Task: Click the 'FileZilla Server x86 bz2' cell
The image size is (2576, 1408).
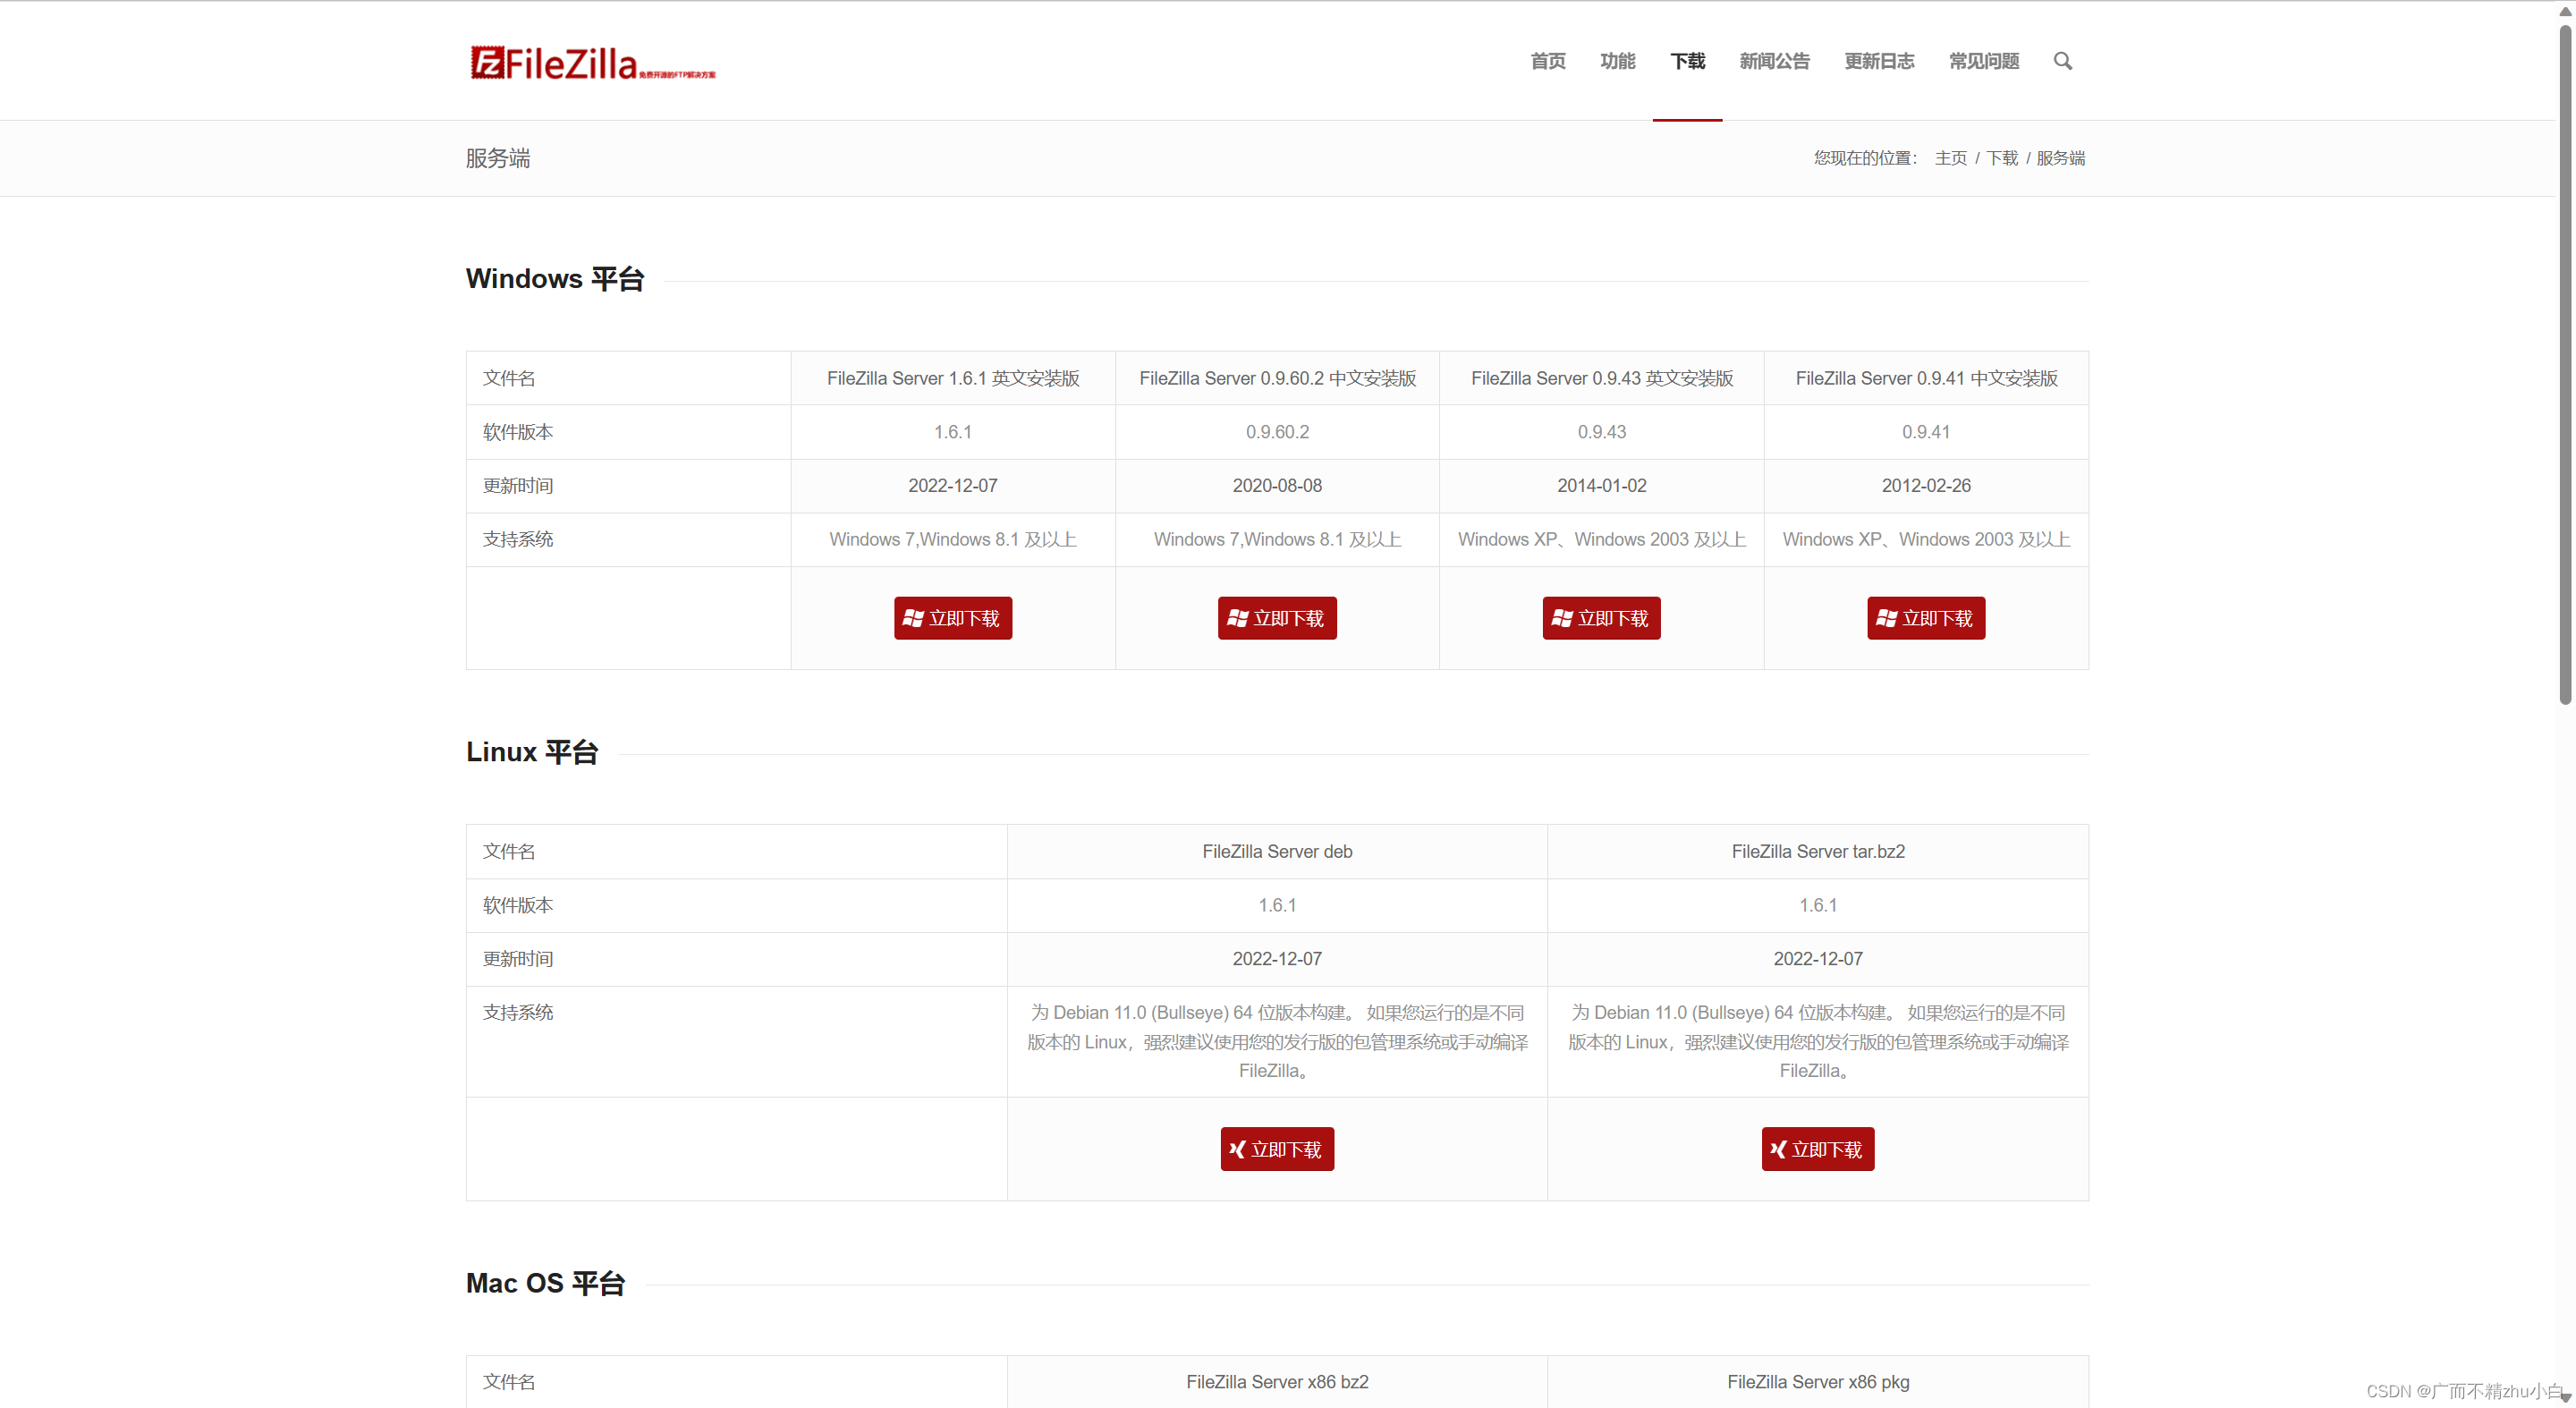Action: pyautogui.click(x=1277, y=1382)
